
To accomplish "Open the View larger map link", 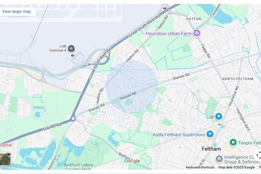I will tap(17, 12).
